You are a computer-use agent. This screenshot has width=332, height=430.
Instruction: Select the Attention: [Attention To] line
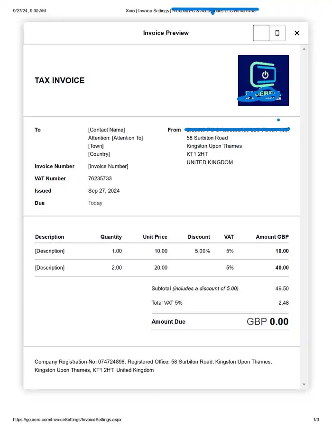click(115, 138)
